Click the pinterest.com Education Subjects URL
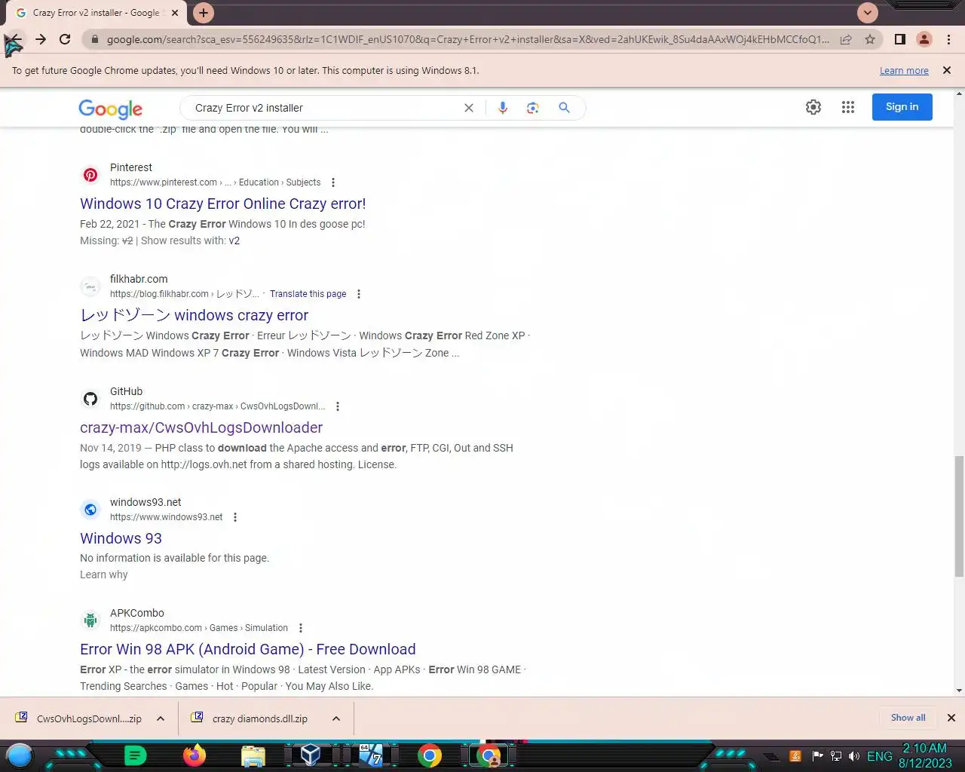Viewport: 965px width, 772px height. [x=216, y=182]
